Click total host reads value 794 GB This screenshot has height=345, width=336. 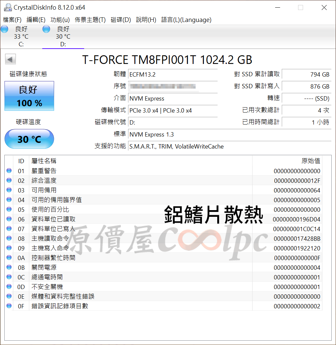pos(306,74)
